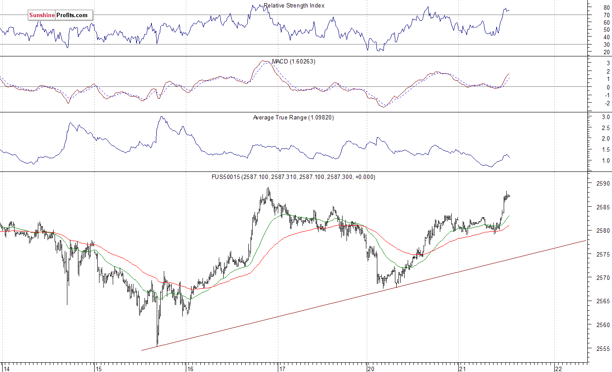Select the Relative Strength Index title

[294, 6]
